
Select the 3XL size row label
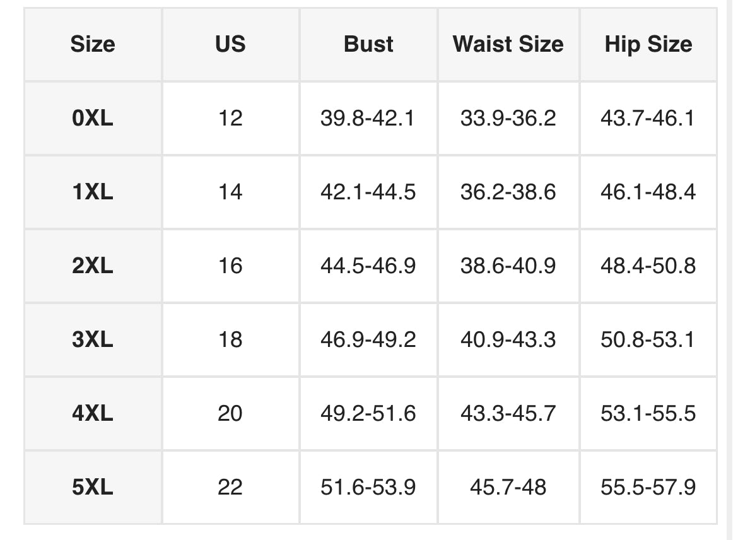(x=93, y=339)
